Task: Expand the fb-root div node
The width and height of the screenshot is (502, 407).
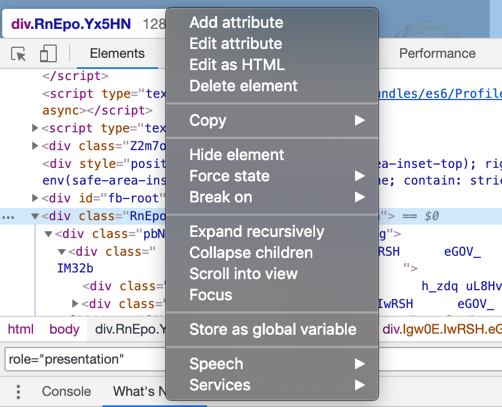Action: 36,197
